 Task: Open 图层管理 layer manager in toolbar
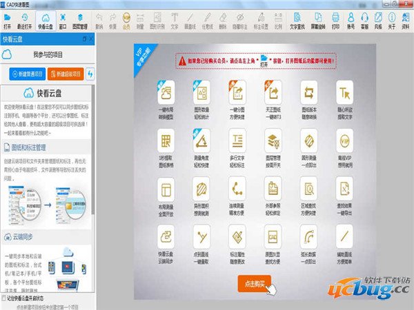[x=80, y=21]
